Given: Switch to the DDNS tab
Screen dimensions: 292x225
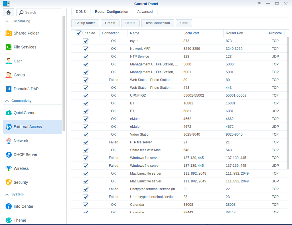Looking at the screenshot, I should pos(81,12).
